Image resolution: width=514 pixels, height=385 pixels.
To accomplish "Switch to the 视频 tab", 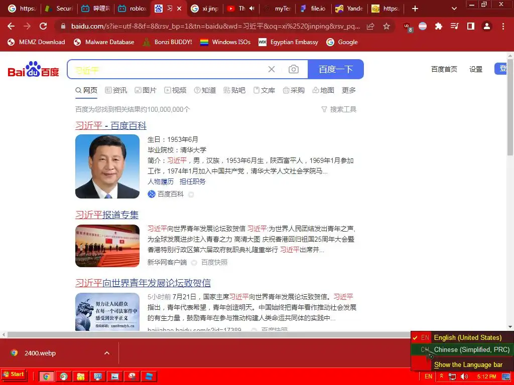I will coord(175,90).
